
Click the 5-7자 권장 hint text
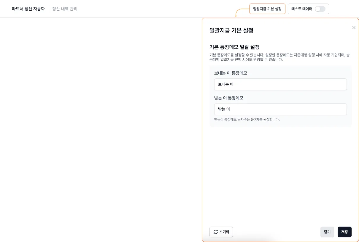pos(247,120)
